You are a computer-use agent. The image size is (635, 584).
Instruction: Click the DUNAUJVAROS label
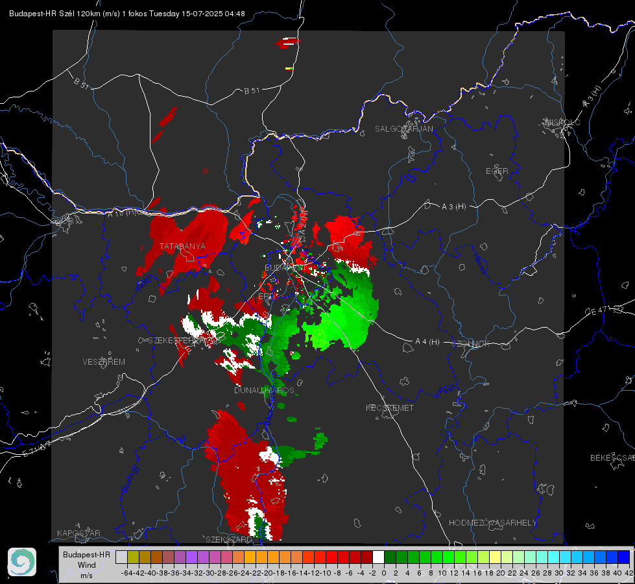point(264,390)
